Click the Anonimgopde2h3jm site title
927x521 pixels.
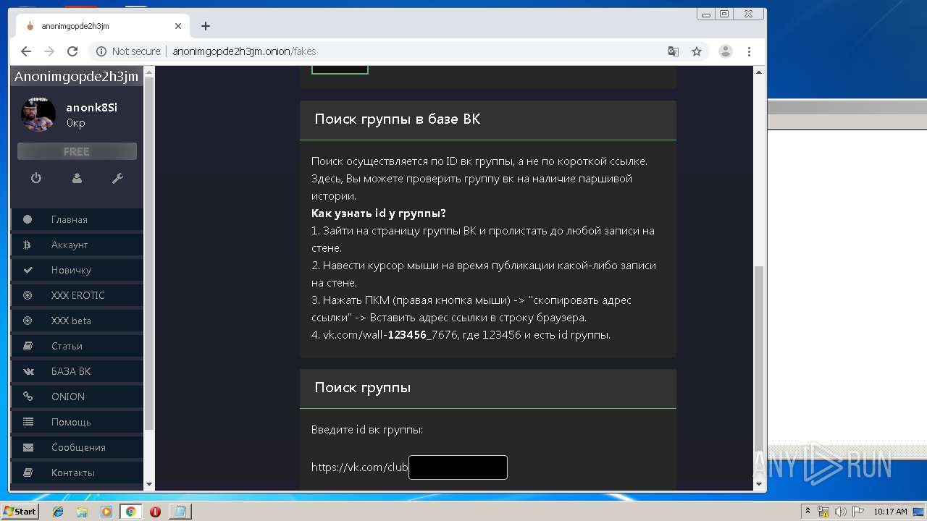click(x=76, y=76)
